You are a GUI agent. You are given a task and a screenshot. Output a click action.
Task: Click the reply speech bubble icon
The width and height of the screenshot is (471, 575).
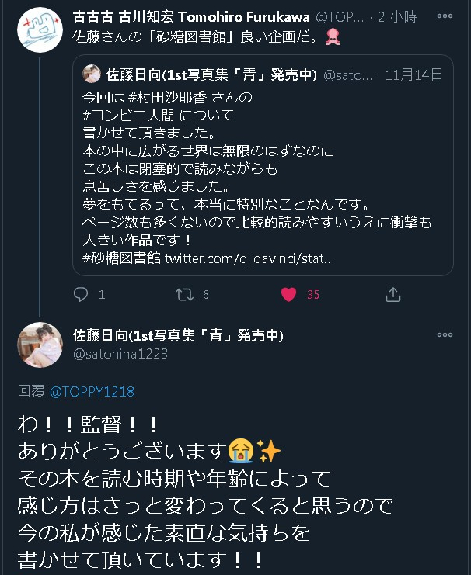pos(81,294)
